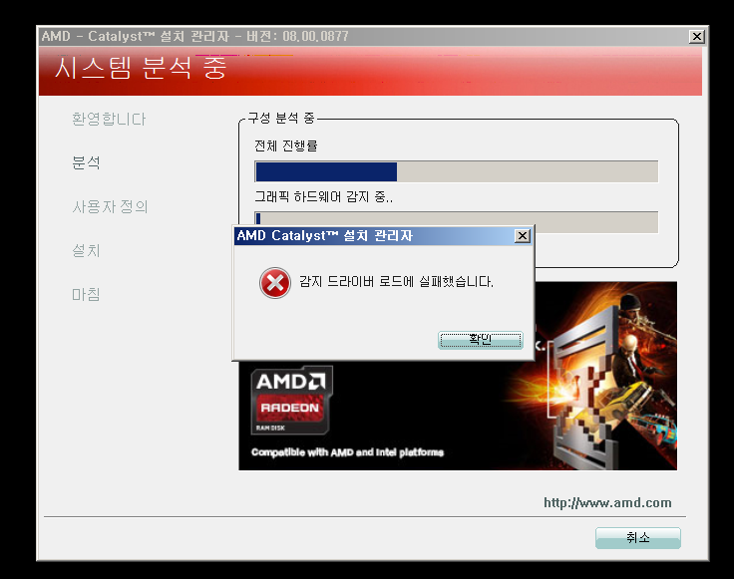Click the 구성 분석 중 group label

(281, 118)
